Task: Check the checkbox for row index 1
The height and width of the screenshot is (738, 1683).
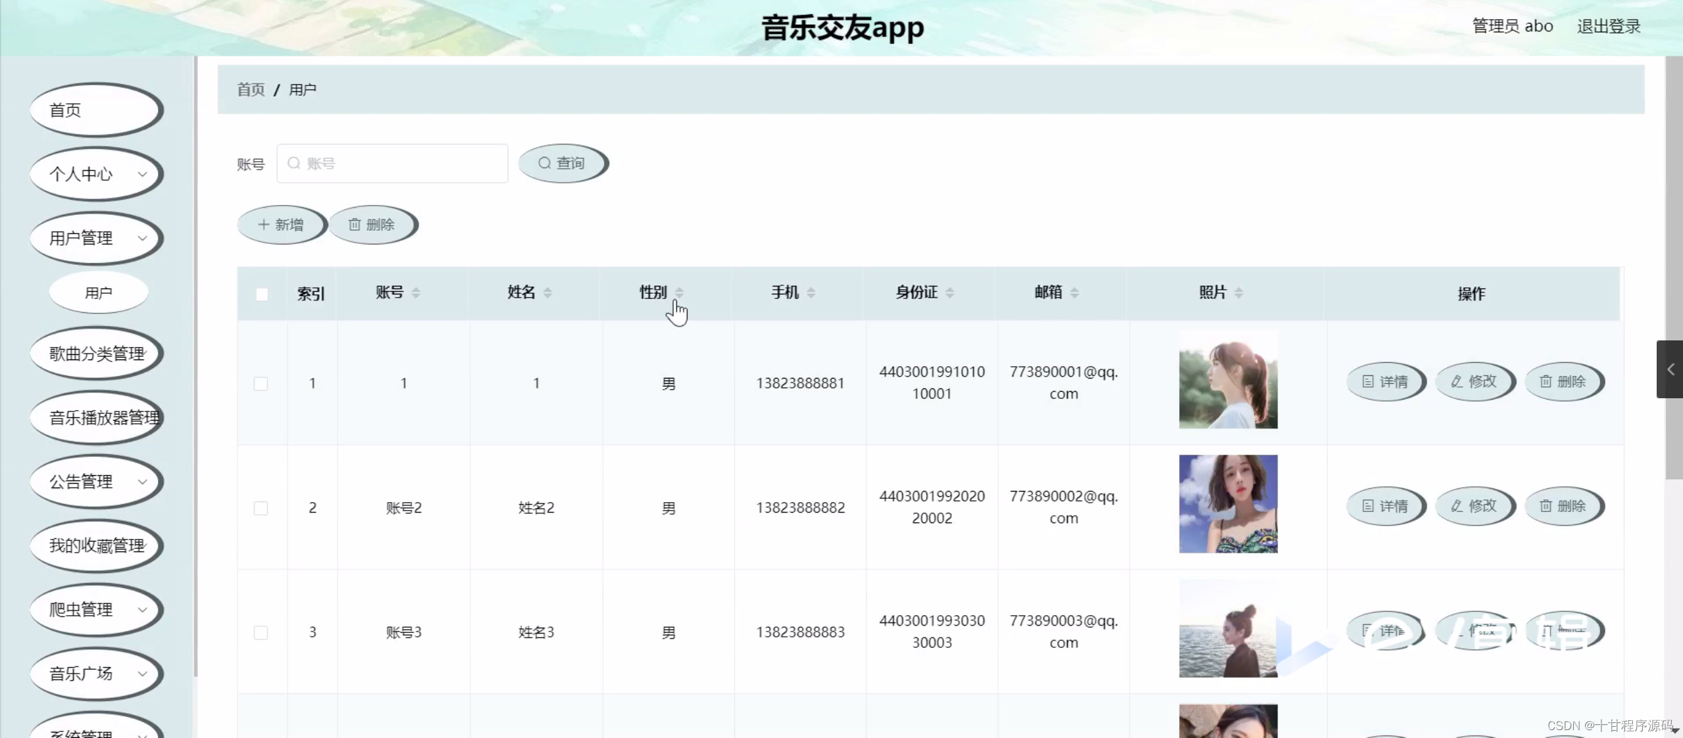Action: 261,384
